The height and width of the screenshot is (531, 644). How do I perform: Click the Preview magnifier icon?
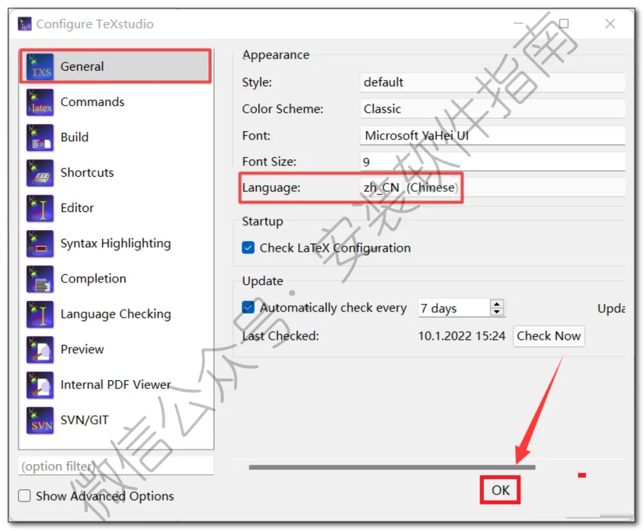pos(40,350)
